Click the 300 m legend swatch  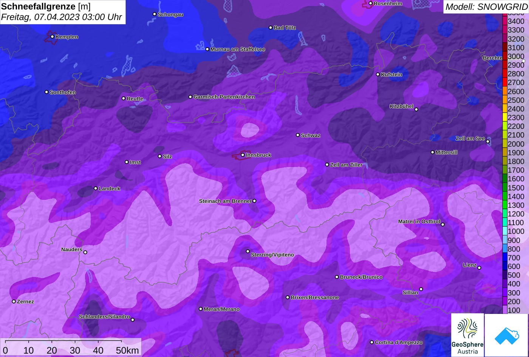coord(504,292)
